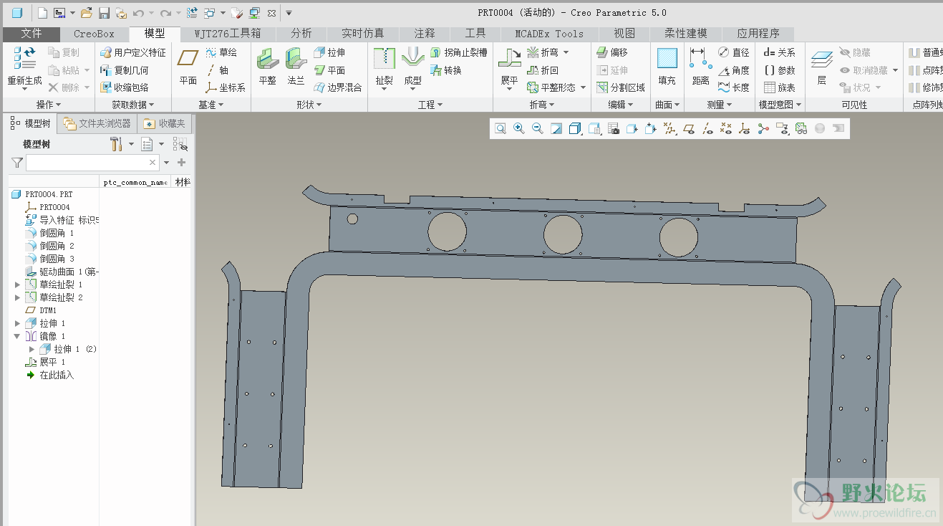Select 在此插入 marker in tree

pos(50,375)
